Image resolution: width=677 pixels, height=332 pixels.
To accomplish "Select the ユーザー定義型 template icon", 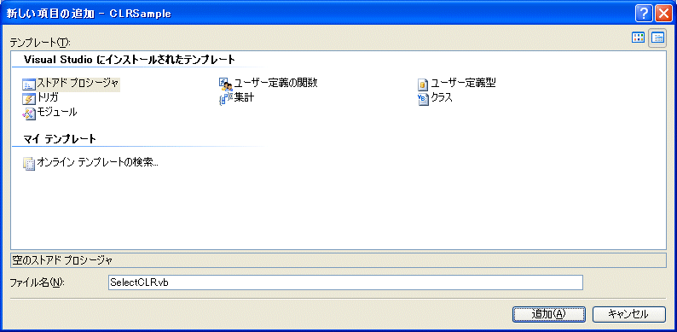I will click(423, 84).
